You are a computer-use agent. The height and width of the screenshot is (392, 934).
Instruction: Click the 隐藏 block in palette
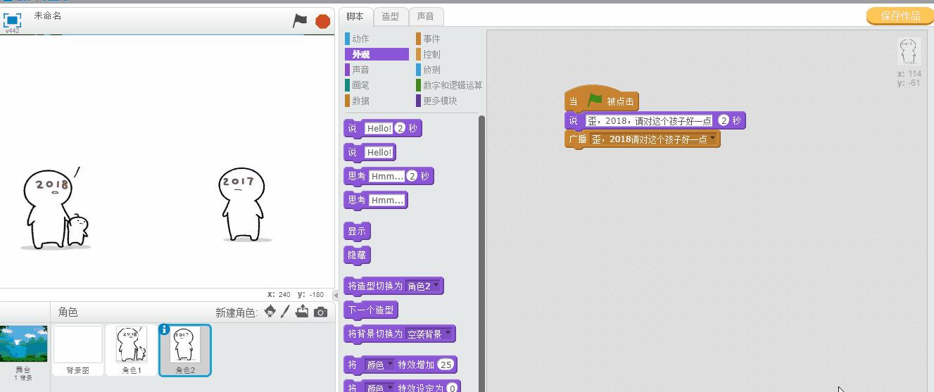pos(357,255)
